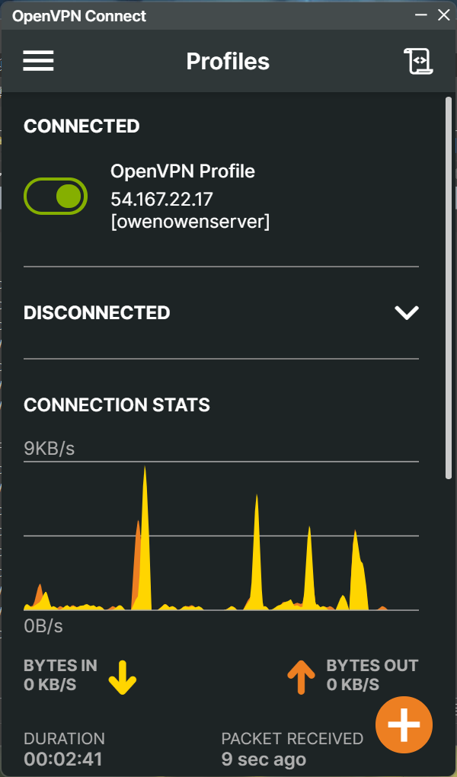Viewport: 457px width, 777px height.
Task: Click the orange add profile plus button
Action: click(x=404, y=724)
